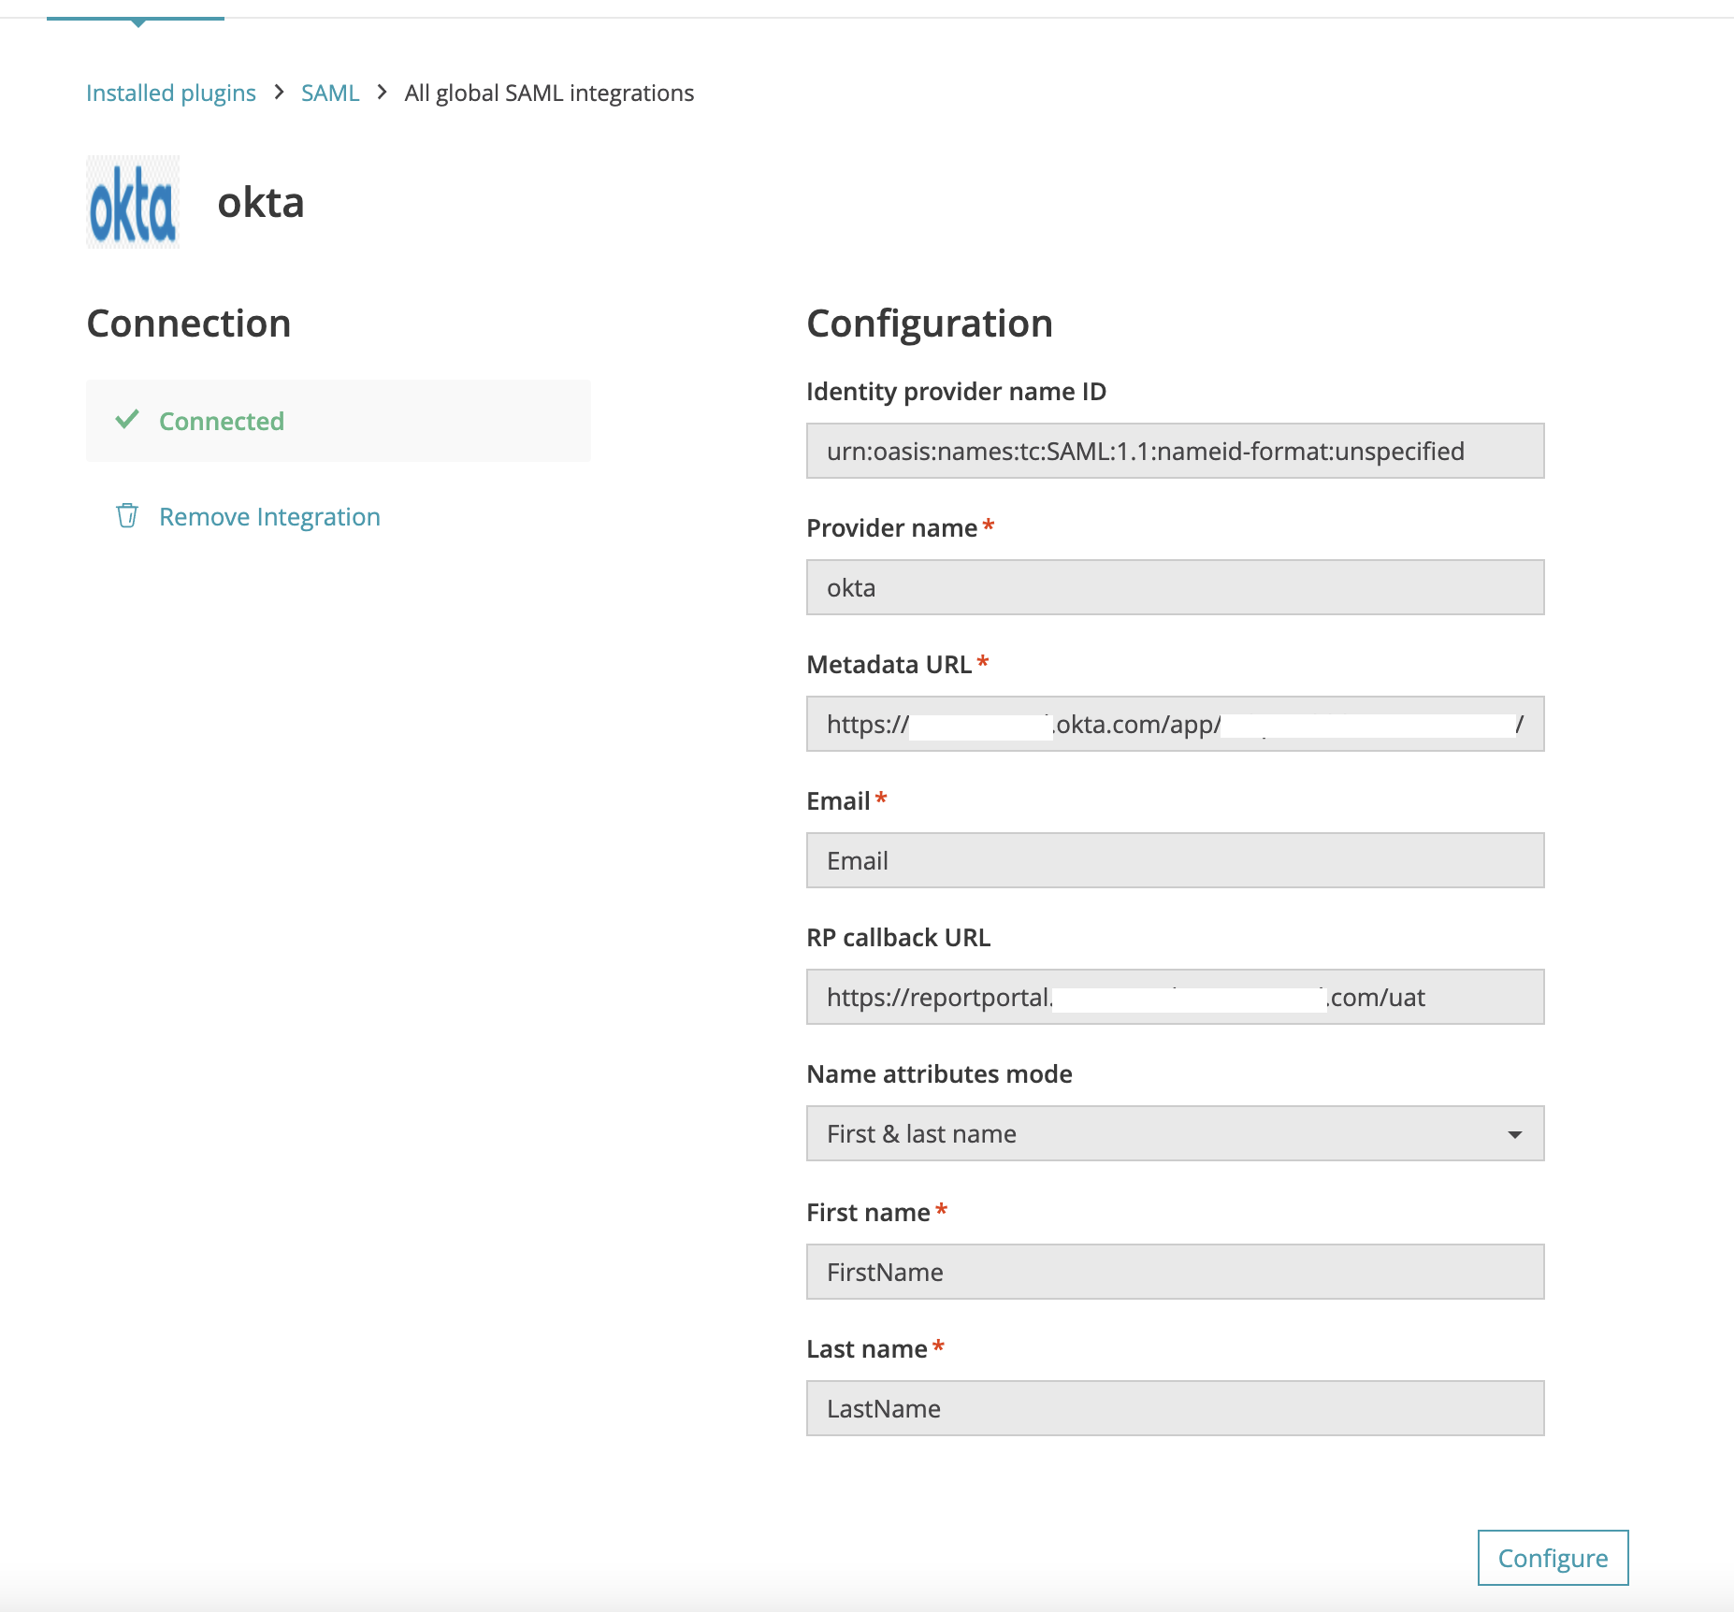Click the LastName input field

coord(1175,1407)
